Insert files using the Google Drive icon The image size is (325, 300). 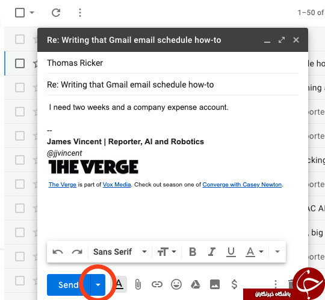tap(196, 284)
